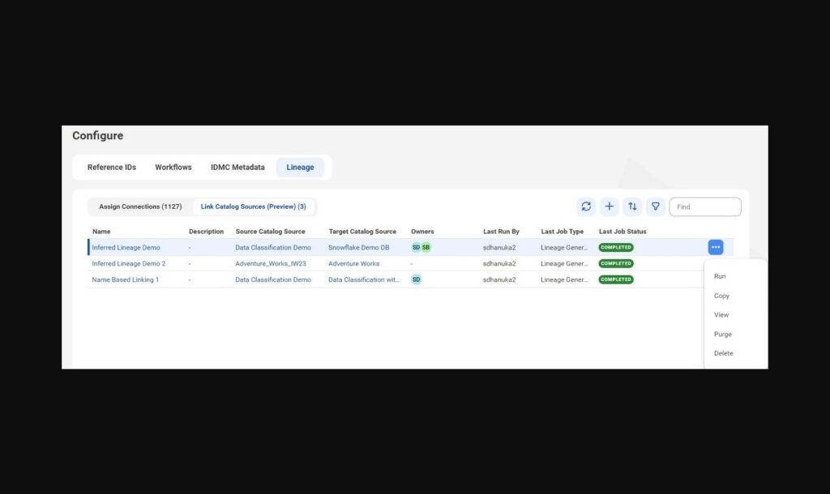Screen dimensions: 830x494
Task: Choose Delete from the context menu
Action: (x=723, y=353)
